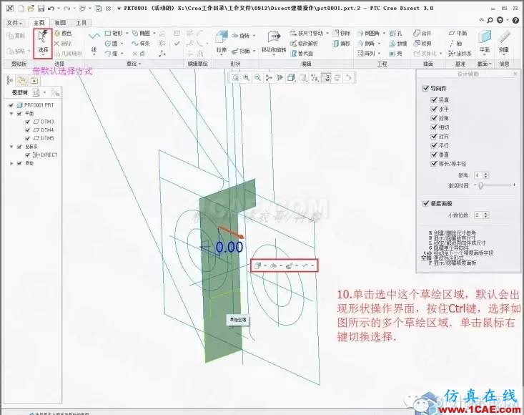This screenshot has width=524, height=415.
Task: Adjust the 激活时间 slider handle
Action: point(480,185)
